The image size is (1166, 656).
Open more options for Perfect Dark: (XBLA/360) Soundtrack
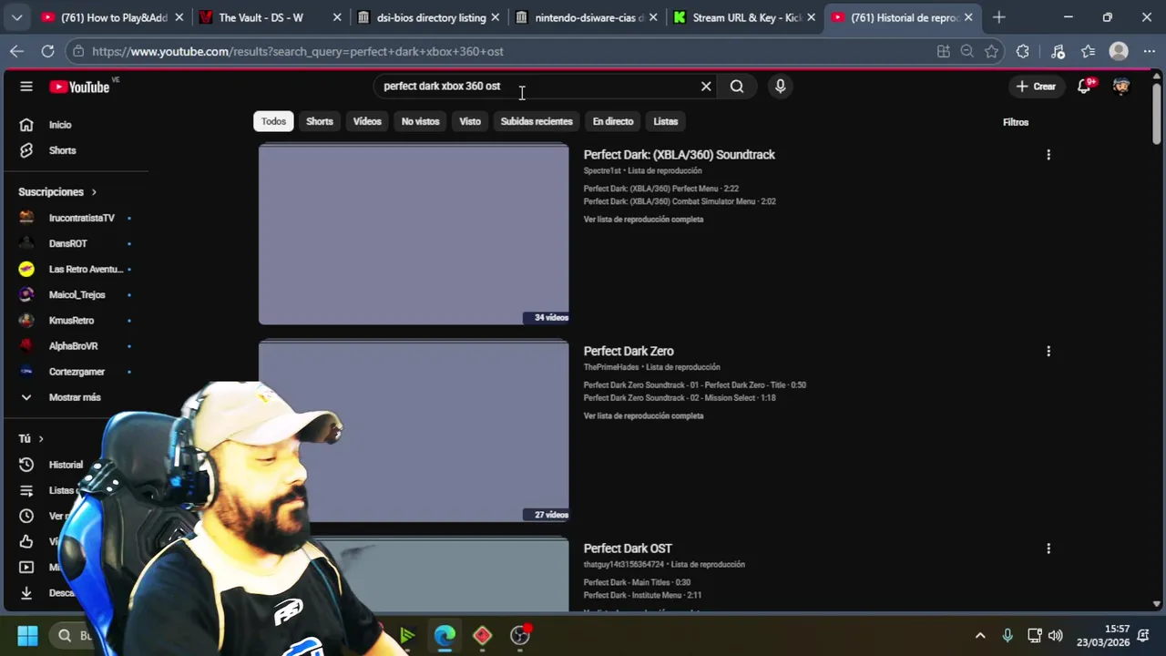point(1048,155)
